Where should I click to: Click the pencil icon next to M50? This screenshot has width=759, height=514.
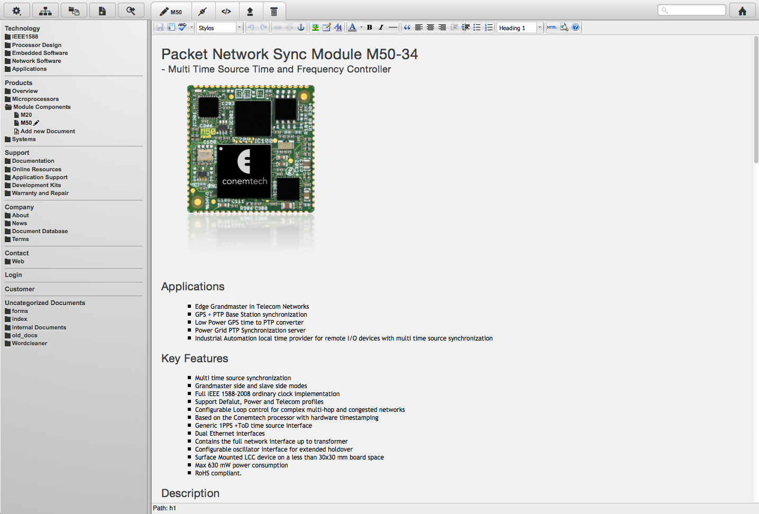(x=36, y=123)
